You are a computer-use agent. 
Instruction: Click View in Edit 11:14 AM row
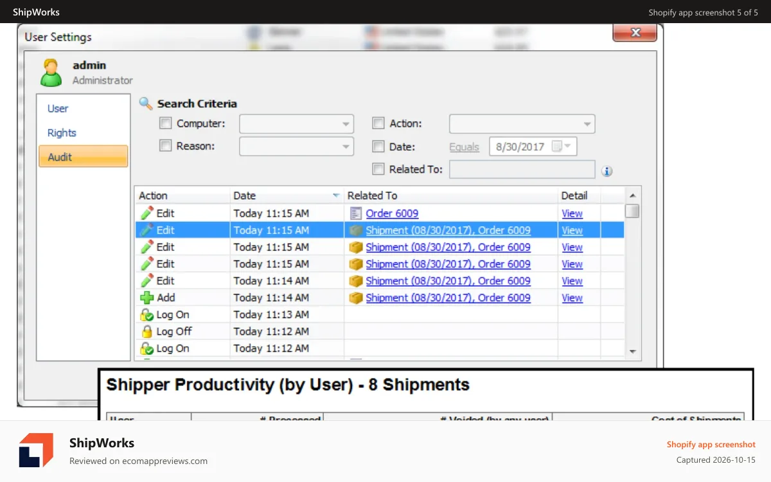(572, 281)
